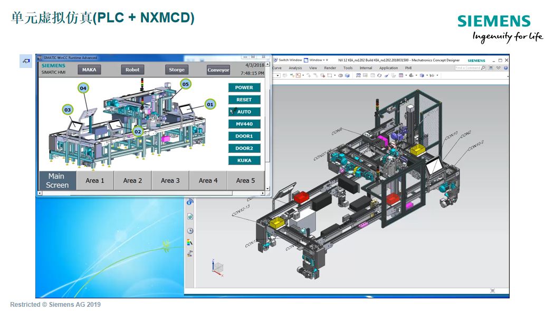Switch to the Area 3 tab
This screenshot has width=555, height=311.
(170, 180)
